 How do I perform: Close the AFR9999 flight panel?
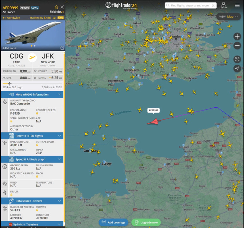coord(62,7)
